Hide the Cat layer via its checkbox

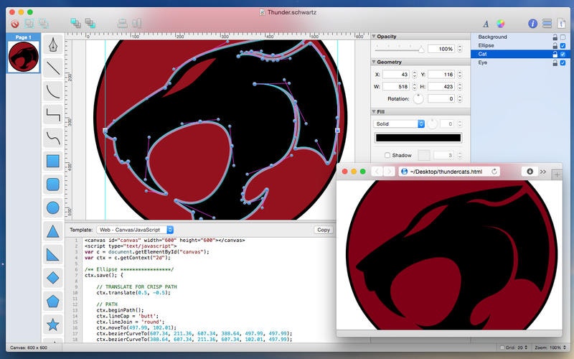click(x=563, y=55)
